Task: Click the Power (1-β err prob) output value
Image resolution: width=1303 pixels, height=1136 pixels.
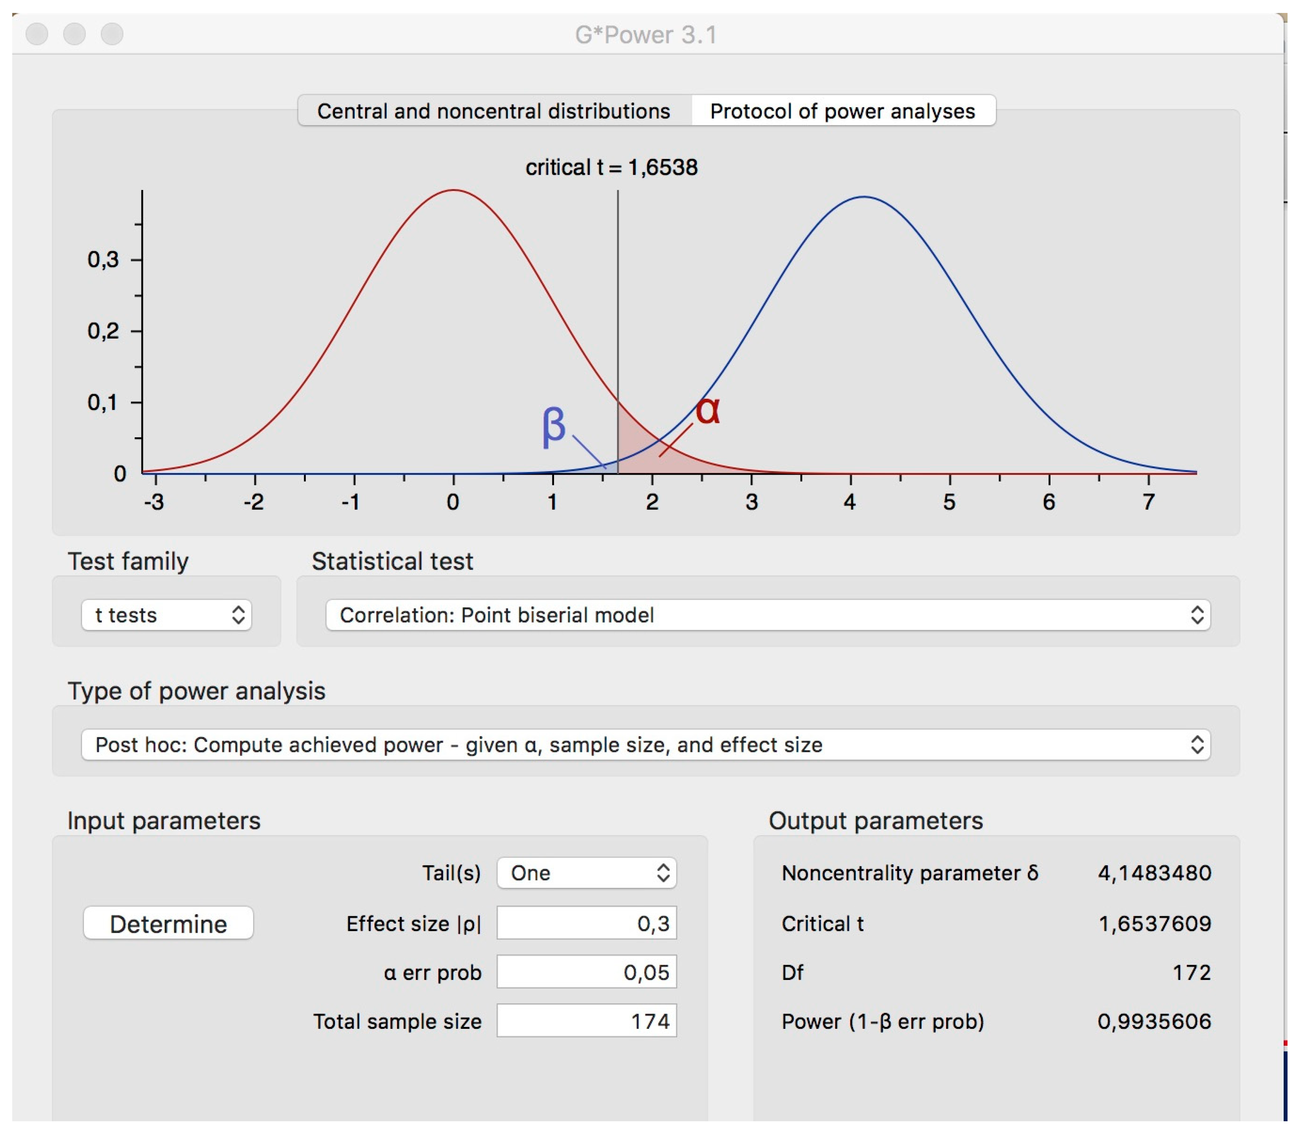Action: [1154, 1021]
